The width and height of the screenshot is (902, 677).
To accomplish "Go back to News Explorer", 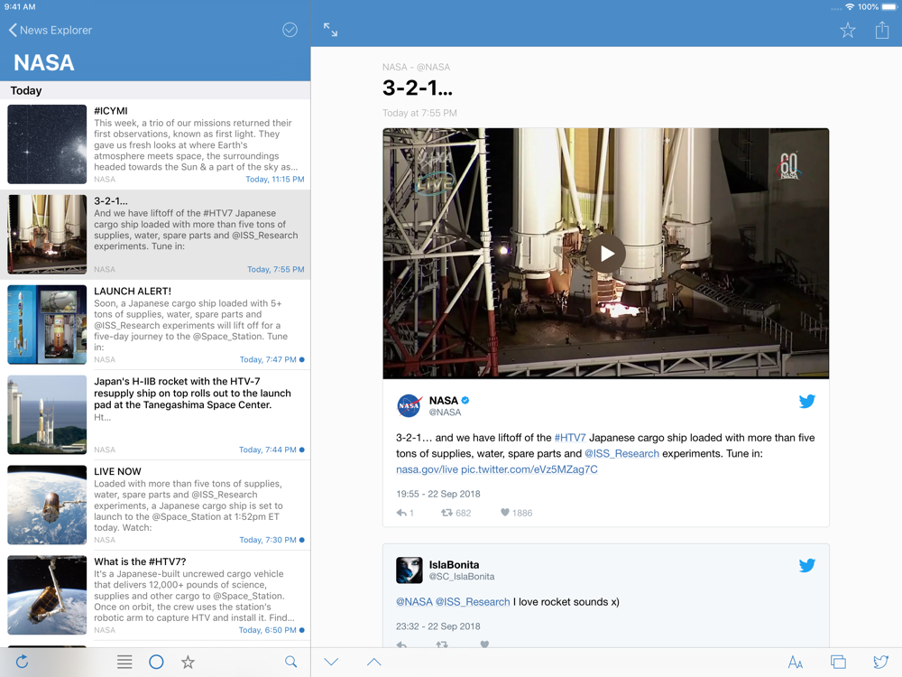I will 51,30.
